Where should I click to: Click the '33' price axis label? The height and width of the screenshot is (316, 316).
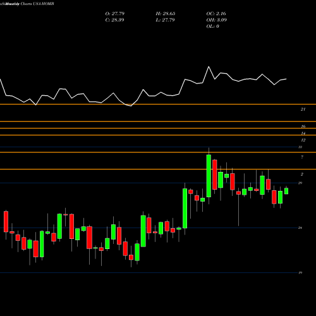[x=300, y=147]
